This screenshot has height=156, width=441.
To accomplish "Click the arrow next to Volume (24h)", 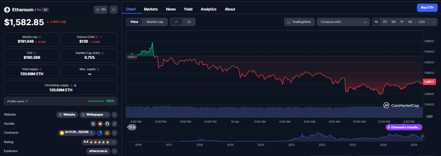I will tap(101, 37).
